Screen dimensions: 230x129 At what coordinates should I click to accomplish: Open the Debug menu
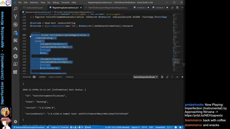(x=56, y=3)
